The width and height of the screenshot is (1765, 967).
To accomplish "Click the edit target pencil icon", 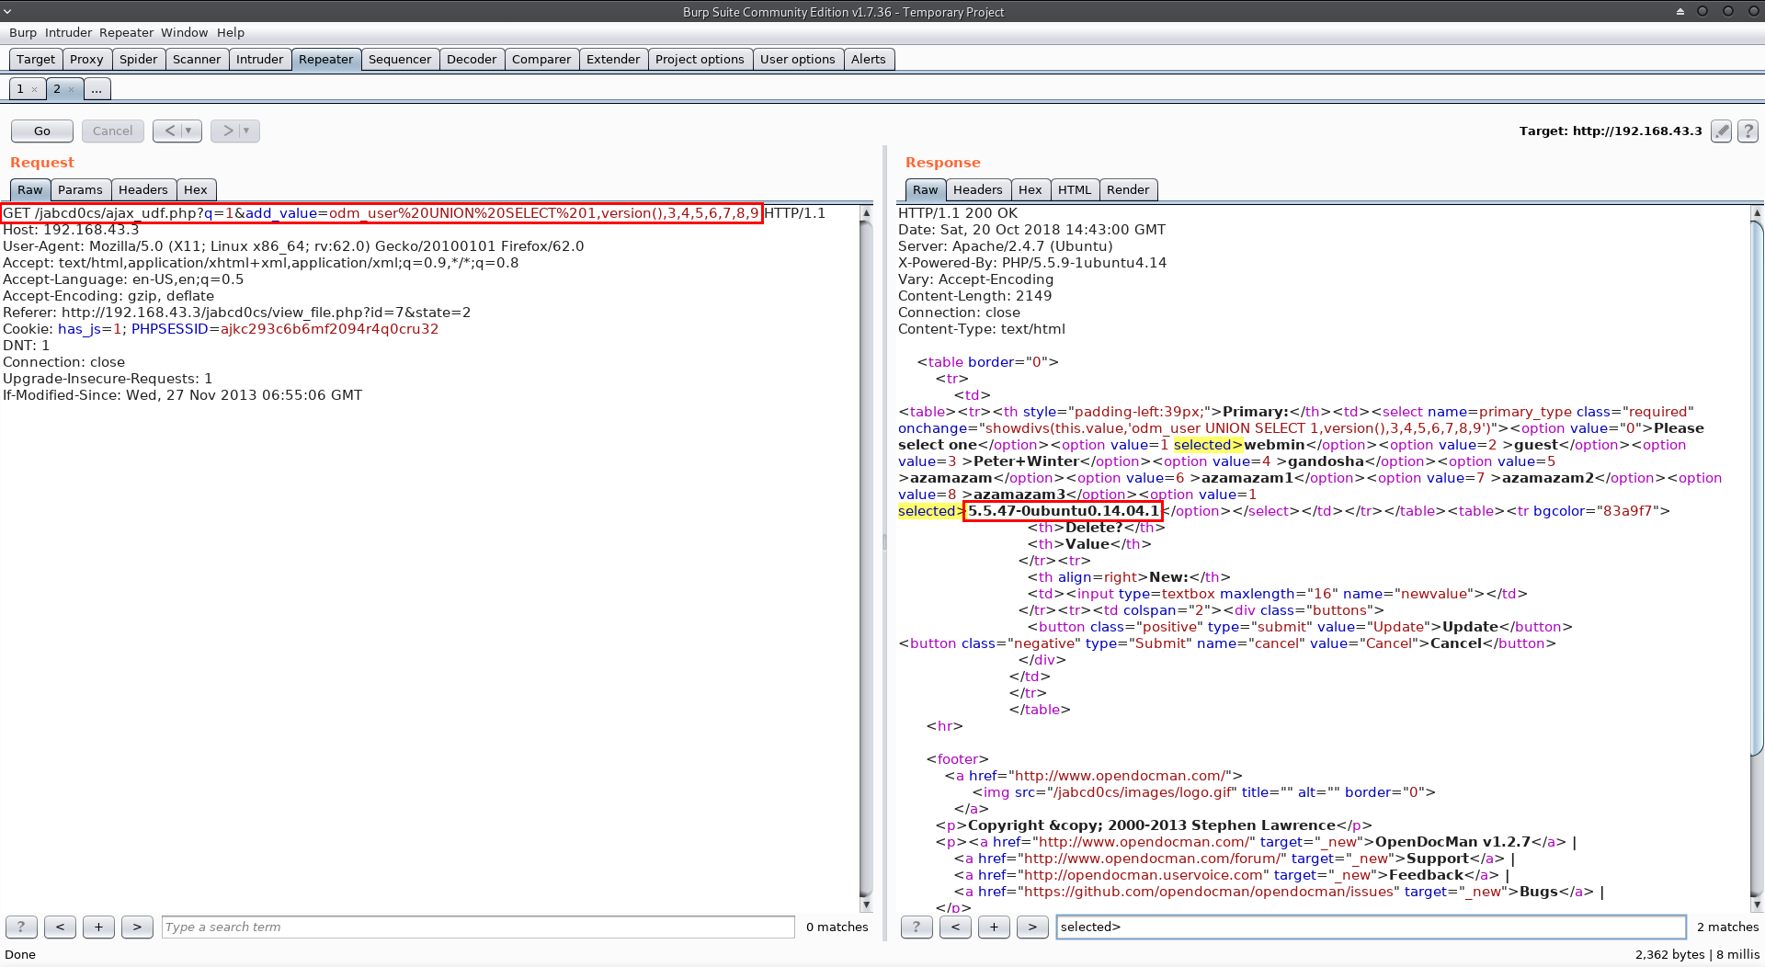I will pyautogui.click(x=1722, y=131).
